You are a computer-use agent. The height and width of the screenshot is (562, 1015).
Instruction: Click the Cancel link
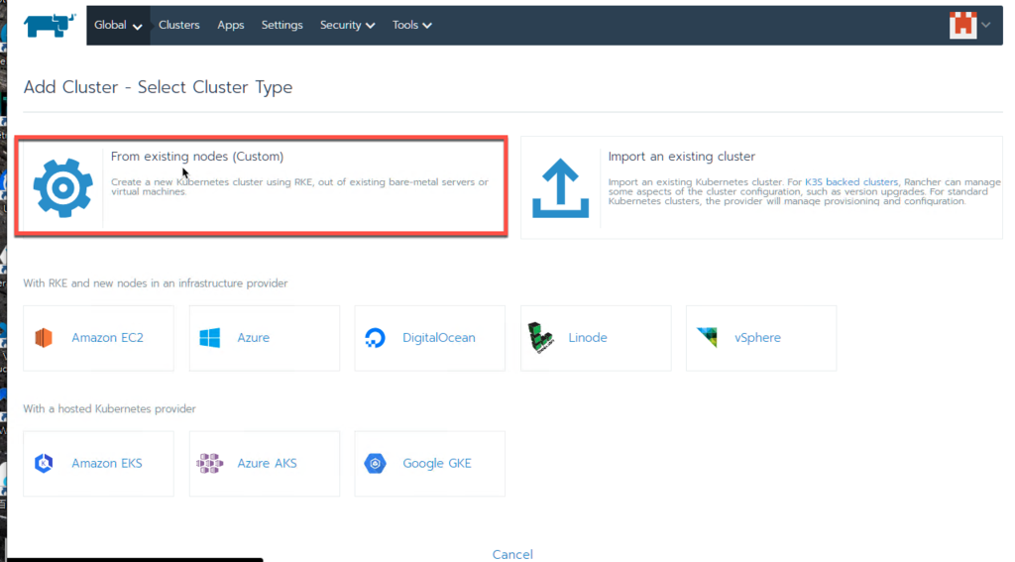coord(512,554)
